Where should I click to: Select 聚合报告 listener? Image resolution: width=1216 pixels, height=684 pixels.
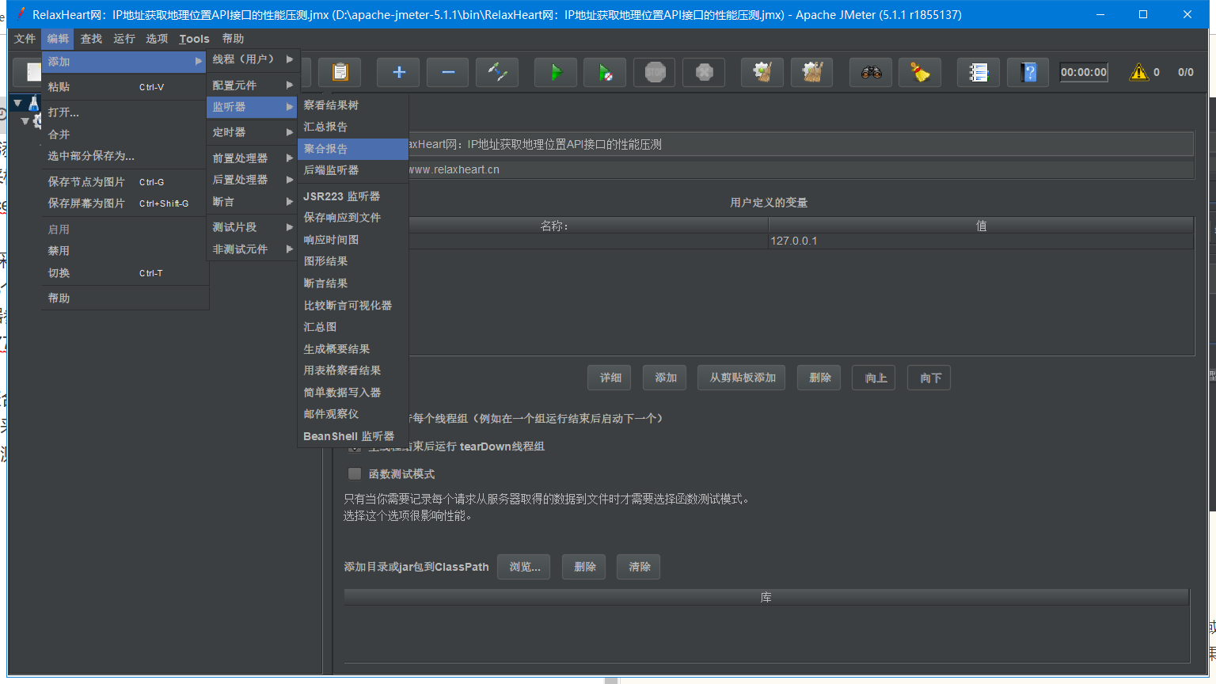(x=353, y=149)
